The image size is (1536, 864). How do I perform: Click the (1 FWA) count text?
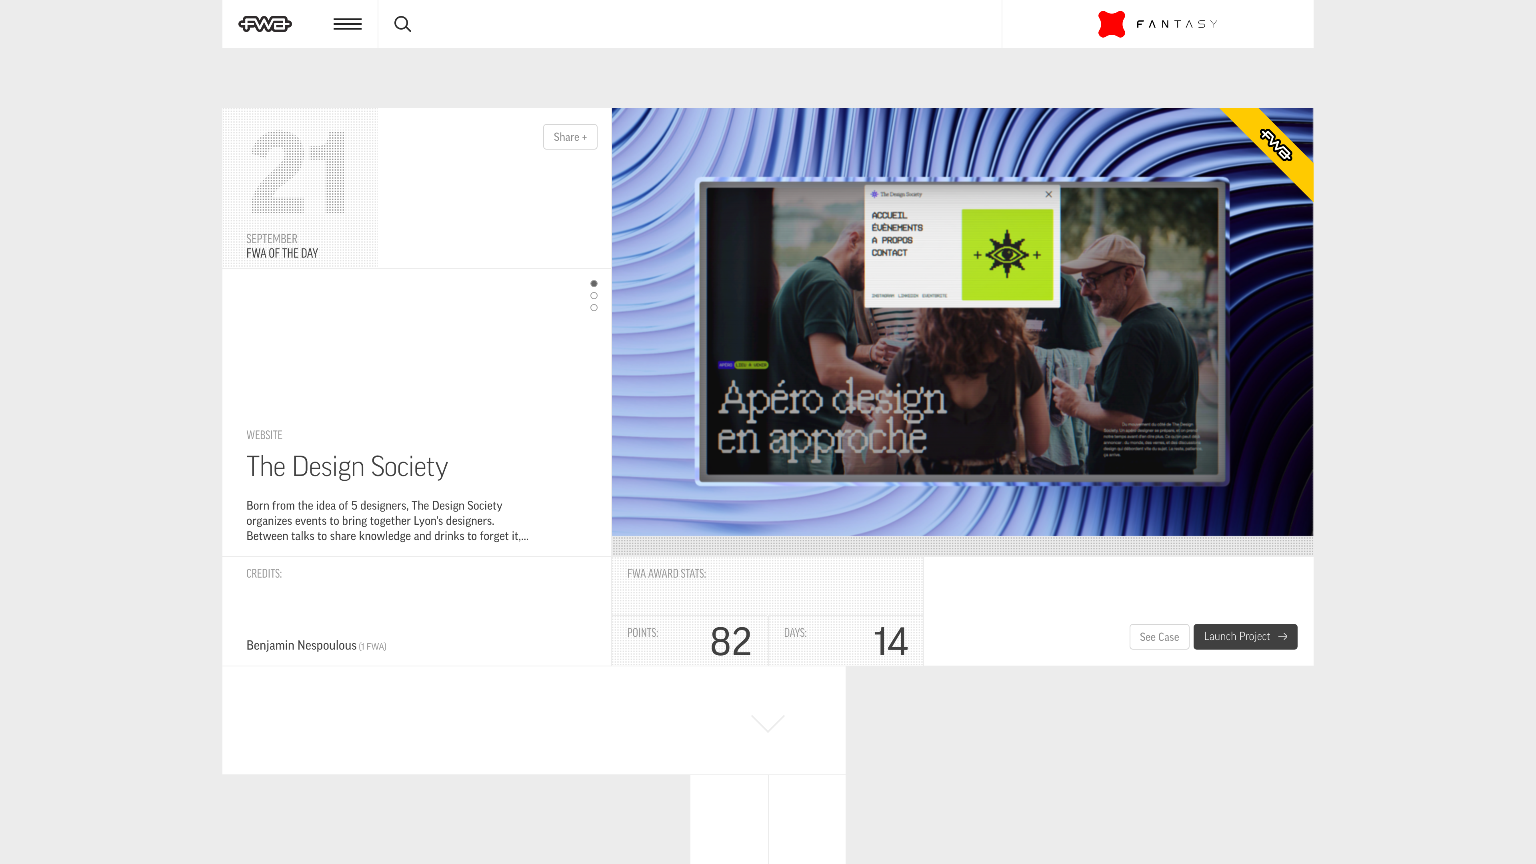pos(373,646)
